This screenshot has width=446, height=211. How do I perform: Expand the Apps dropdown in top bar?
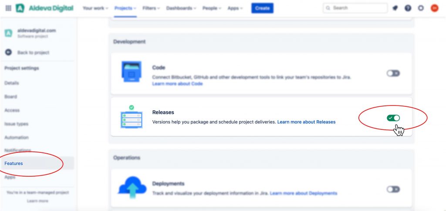coord(235,8)
